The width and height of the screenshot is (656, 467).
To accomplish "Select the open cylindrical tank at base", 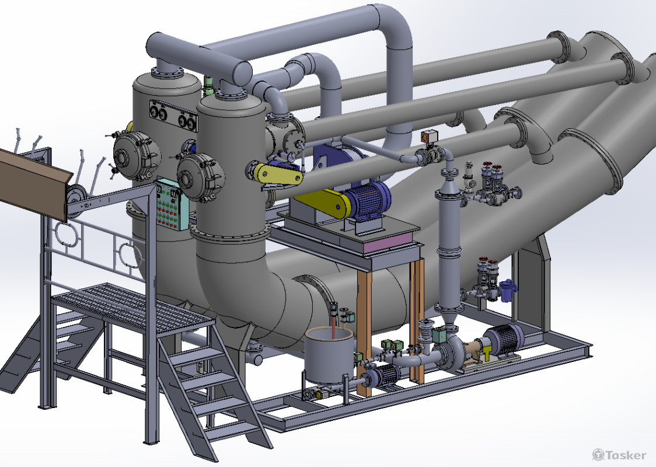I will point(329,355).
